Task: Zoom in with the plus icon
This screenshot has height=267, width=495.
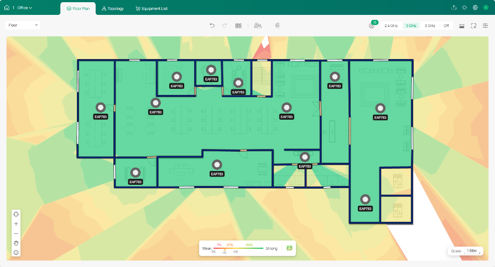Action: tap(16, 224)
